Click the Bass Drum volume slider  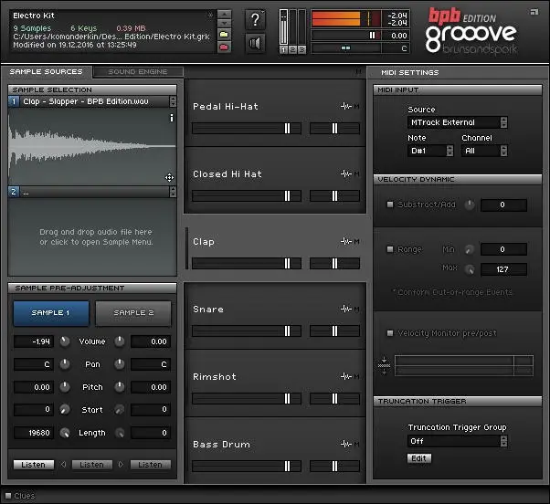click(x=247, y=467)
